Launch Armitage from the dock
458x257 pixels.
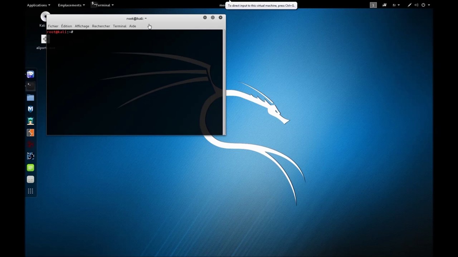tap(30, 121)
